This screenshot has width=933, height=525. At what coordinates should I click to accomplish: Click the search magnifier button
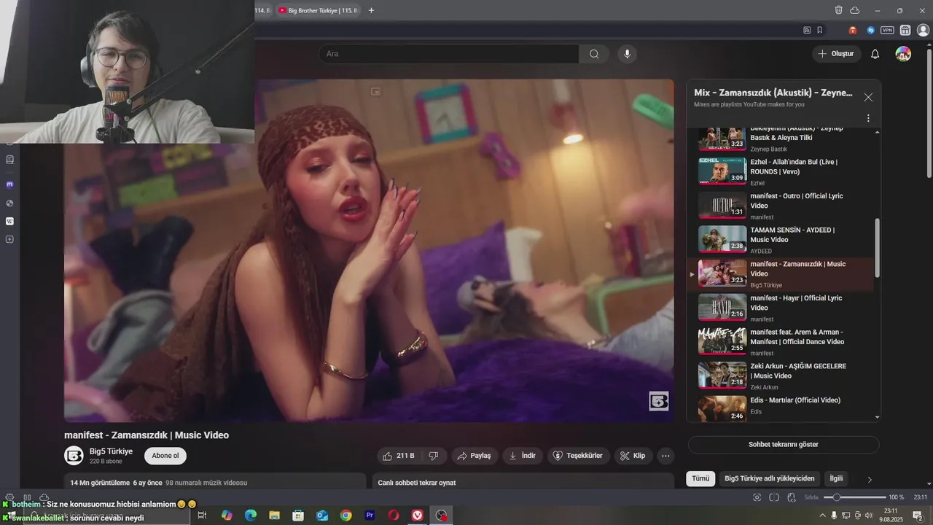coord(594,54)
